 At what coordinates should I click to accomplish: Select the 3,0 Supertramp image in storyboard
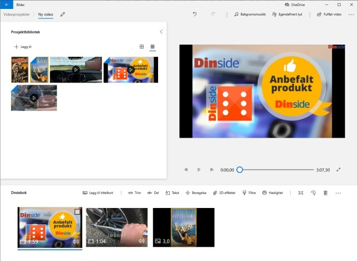pos(184,228)
